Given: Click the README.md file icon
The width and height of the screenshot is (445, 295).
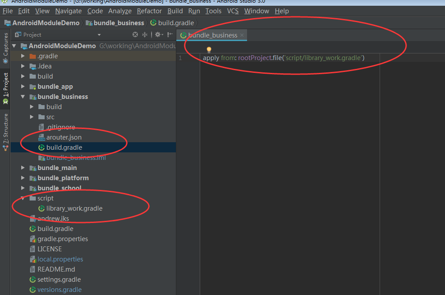Looking at the screenshot, I should click(x=33, y=269).
